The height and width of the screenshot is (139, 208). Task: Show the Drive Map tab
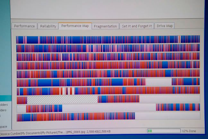(164, 26)
